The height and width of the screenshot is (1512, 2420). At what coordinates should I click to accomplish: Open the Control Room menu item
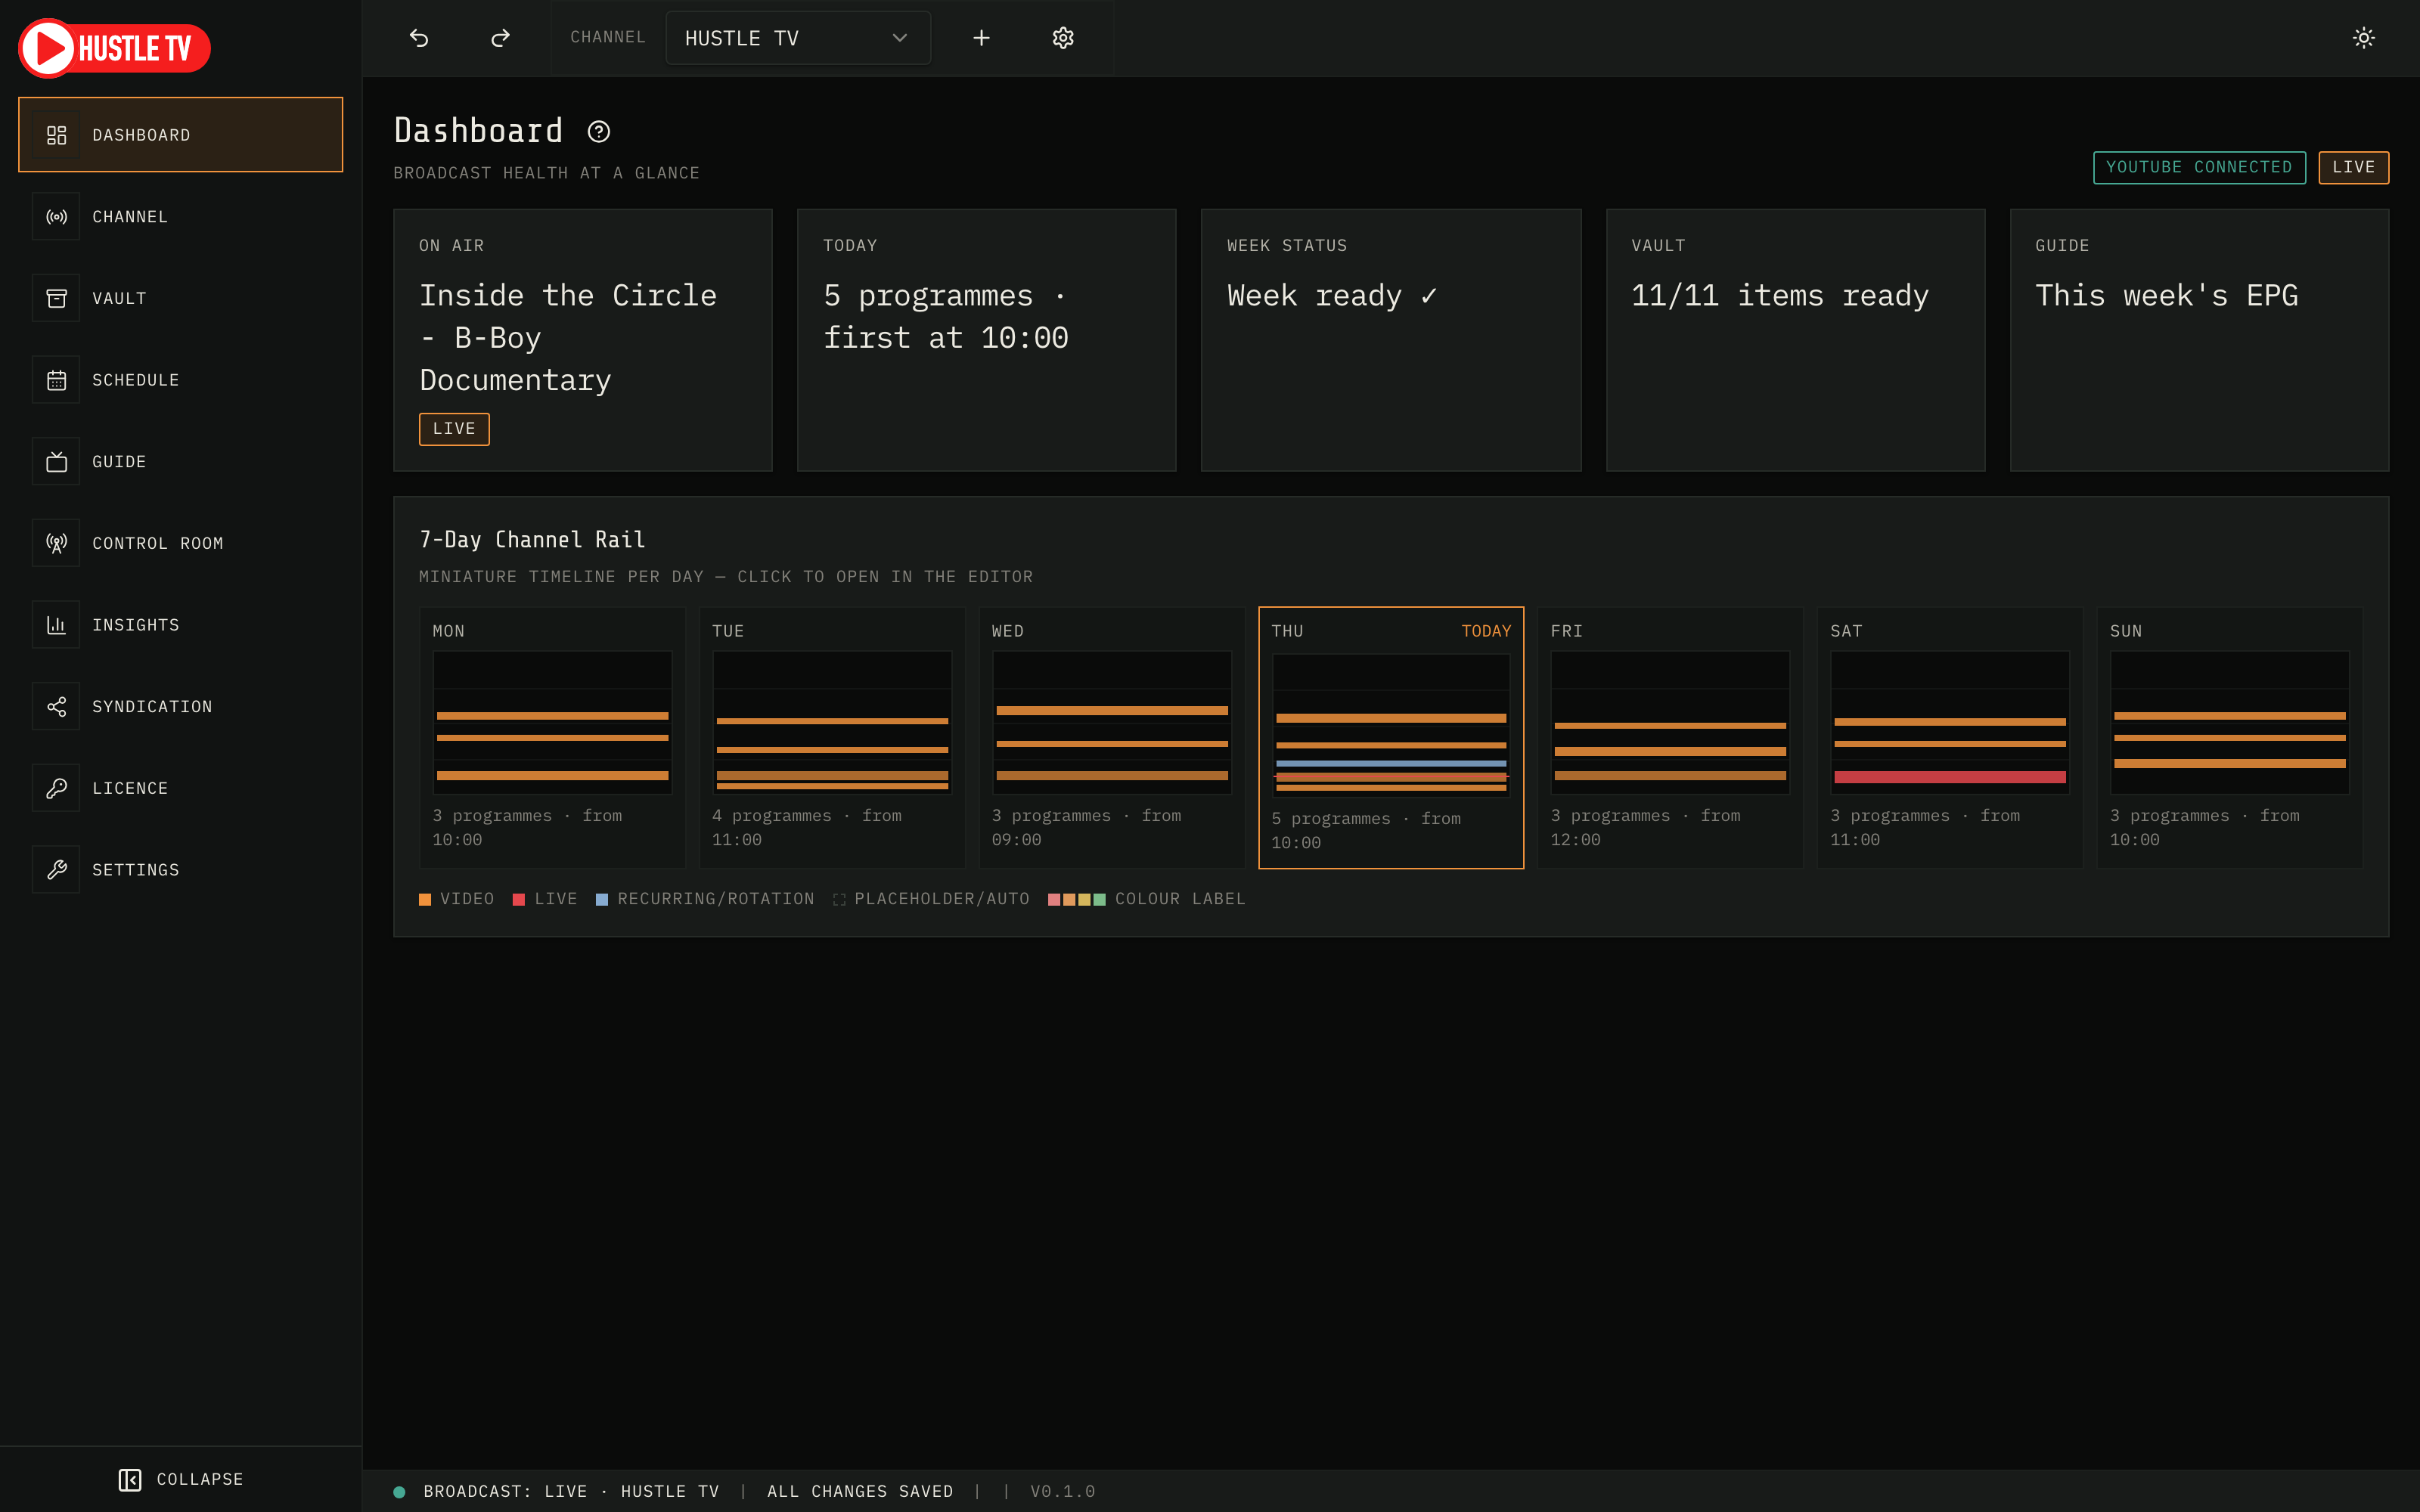(181, 543)
